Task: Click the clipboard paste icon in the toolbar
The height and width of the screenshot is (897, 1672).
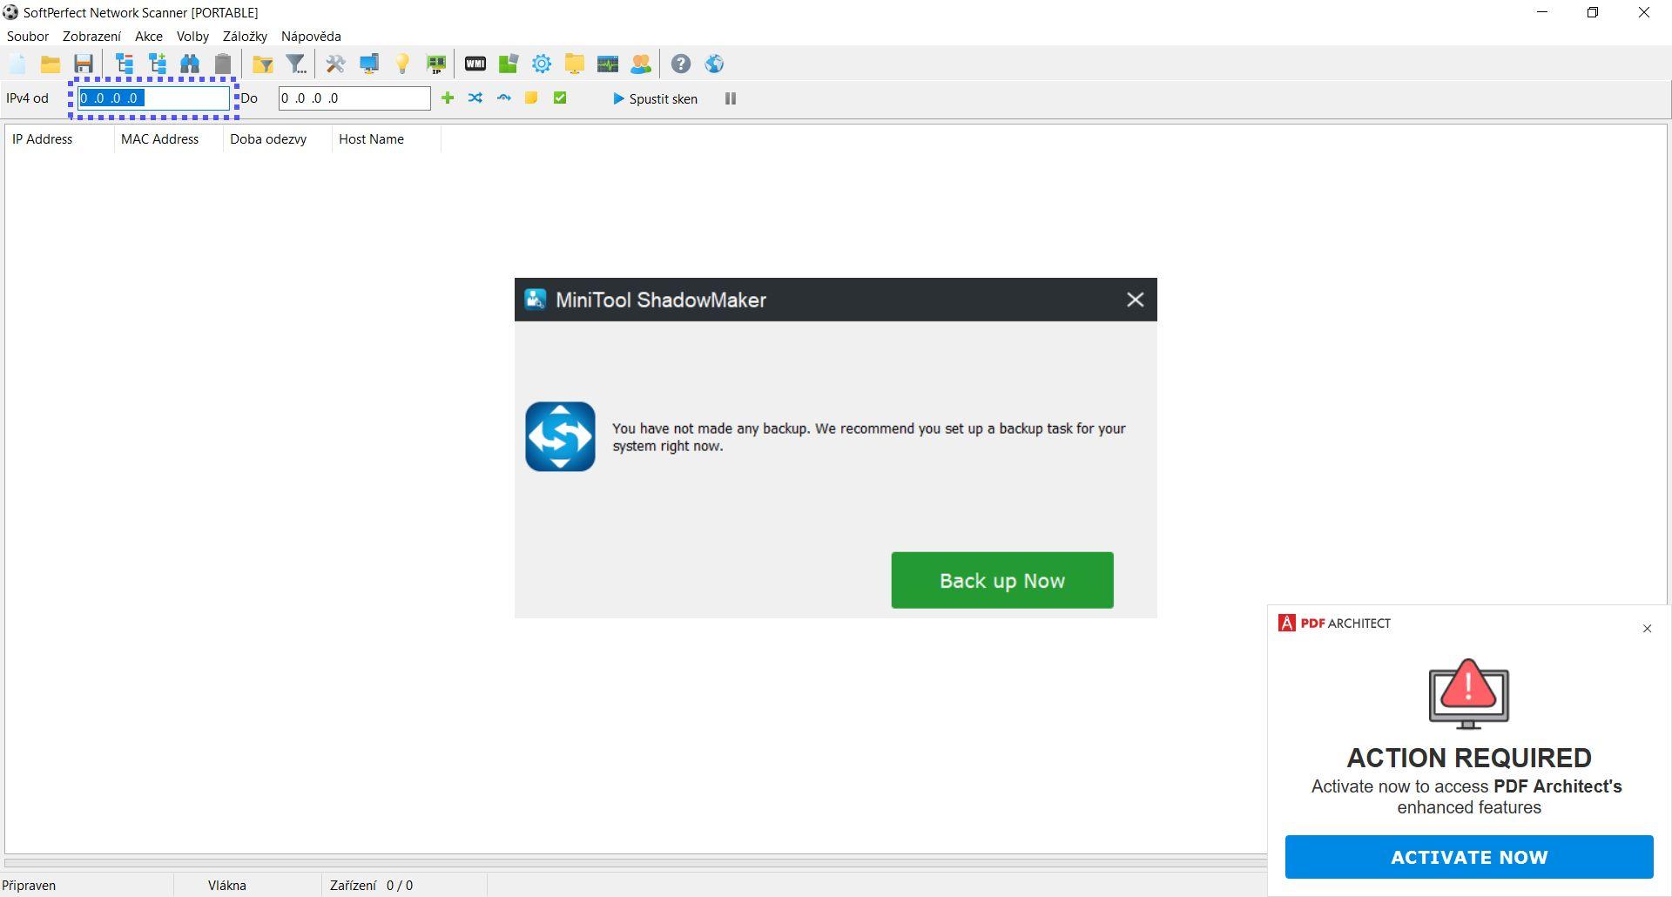Action: tap(223, 64)
